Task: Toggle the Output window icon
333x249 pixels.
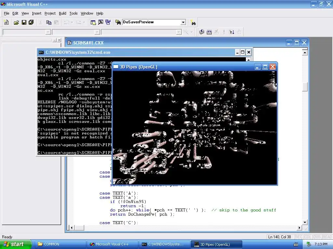Action: (100, 22)
